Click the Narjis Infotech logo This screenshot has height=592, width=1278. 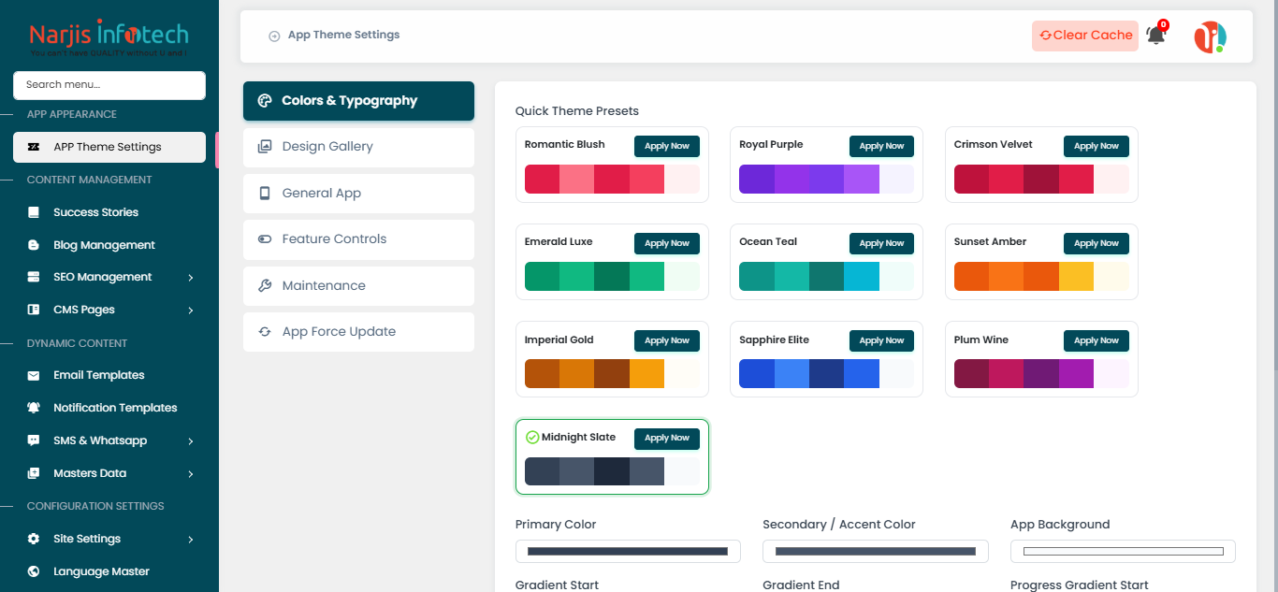109,38
